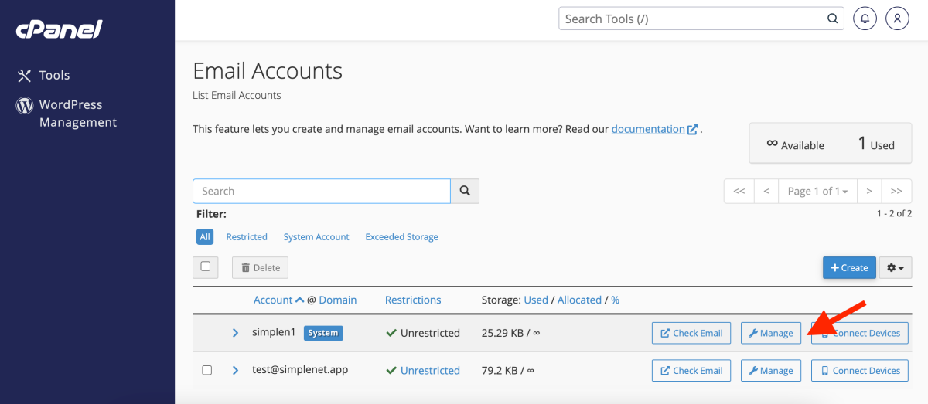Toggle the select-all accounts checkbox
This screenshot has width=928, height=404.
click(x=205, y=267)
